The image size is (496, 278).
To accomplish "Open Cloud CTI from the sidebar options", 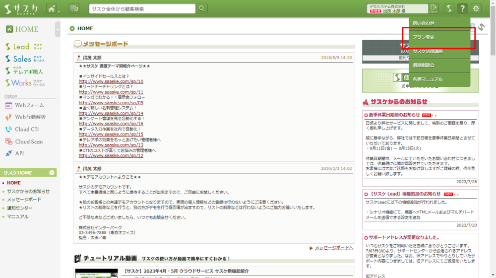I will (26, 129).
